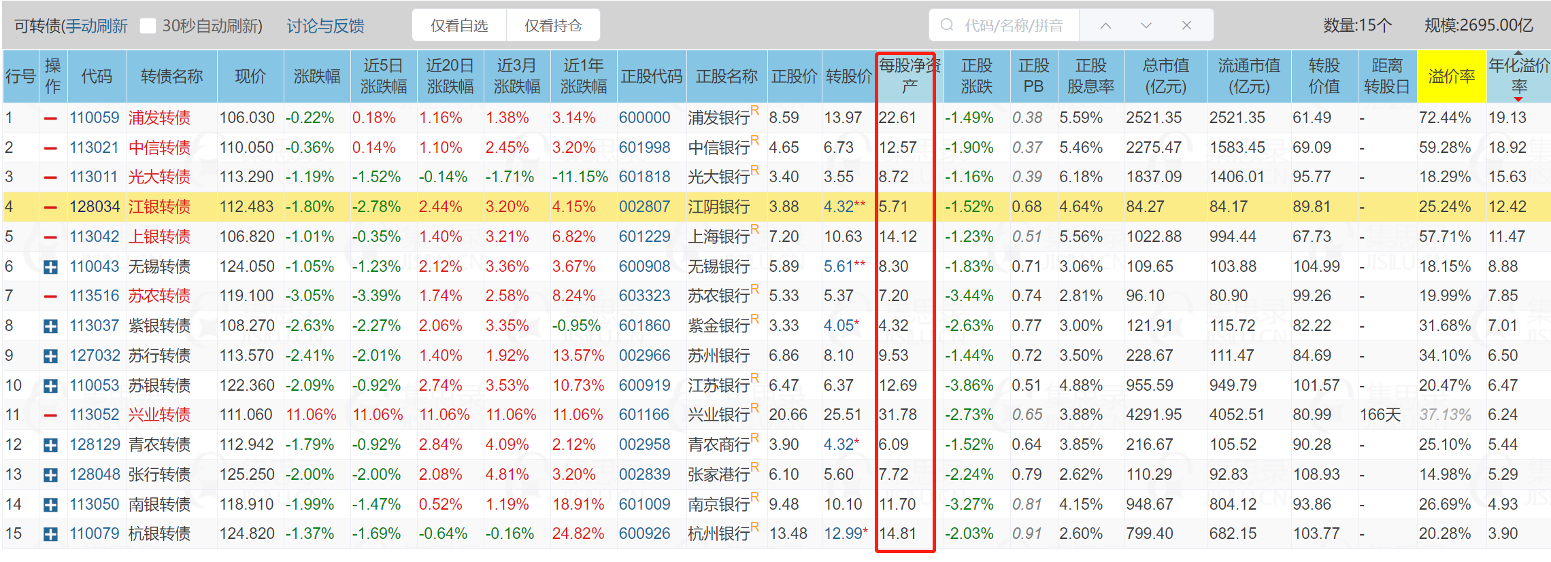Enable the 30秒自动刷新 checkbox

click(148, 26)
